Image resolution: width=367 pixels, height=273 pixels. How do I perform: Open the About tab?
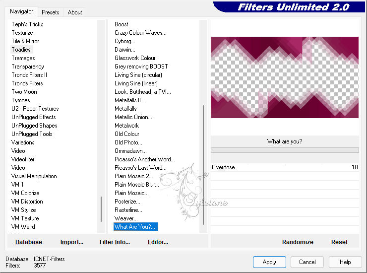click(x=75, y=12)
